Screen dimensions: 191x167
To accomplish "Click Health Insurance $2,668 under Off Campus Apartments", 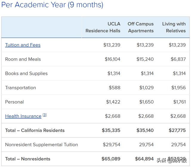I will coord(146,116).
